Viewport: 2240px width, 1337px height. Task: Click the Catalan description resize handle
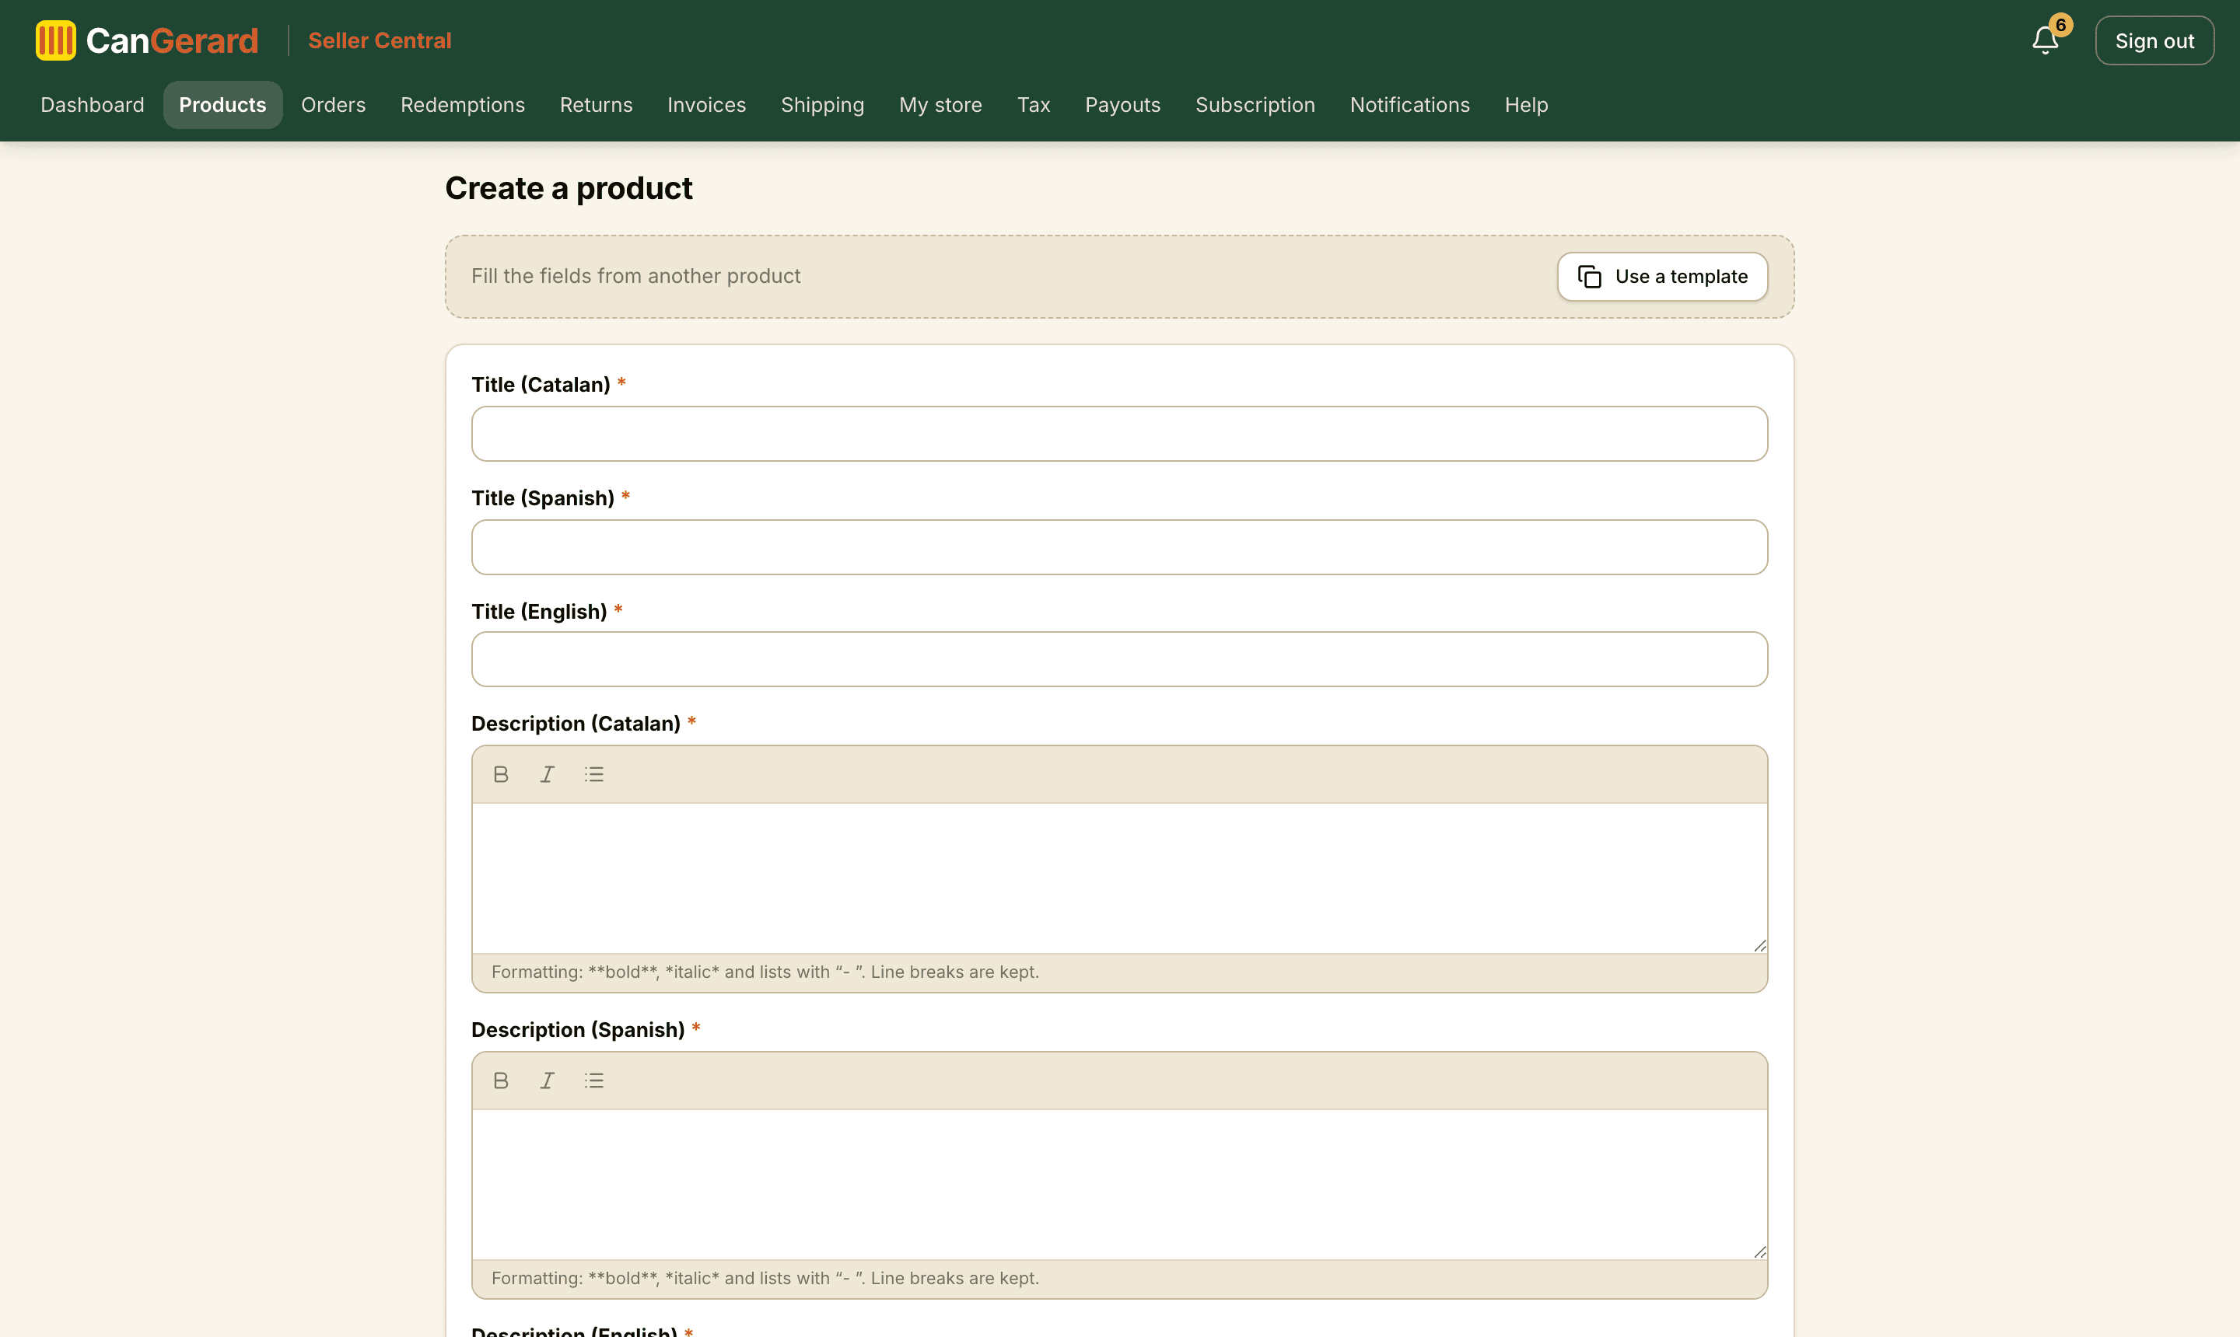click(x=1759, y=945)
